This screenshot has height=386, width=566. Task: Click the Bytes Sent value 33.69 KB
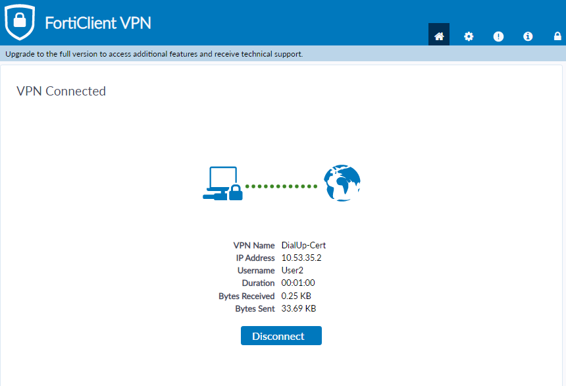point(298,309)
